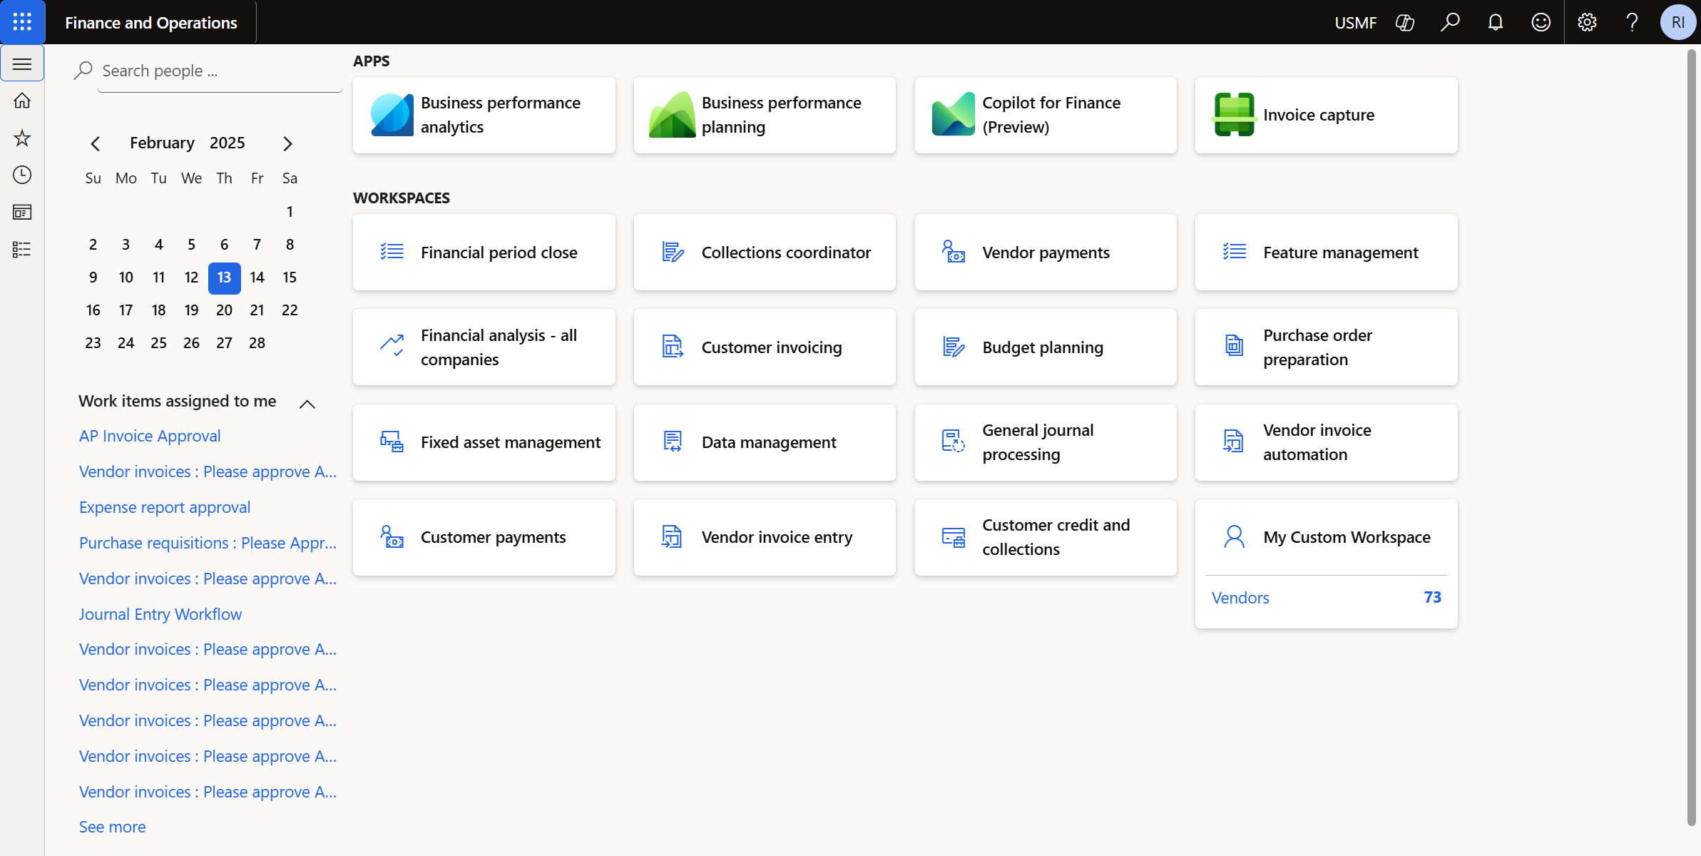Open Settings gear icon

(1587, 22)
